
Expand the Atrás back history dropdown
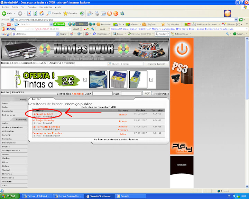15,13
